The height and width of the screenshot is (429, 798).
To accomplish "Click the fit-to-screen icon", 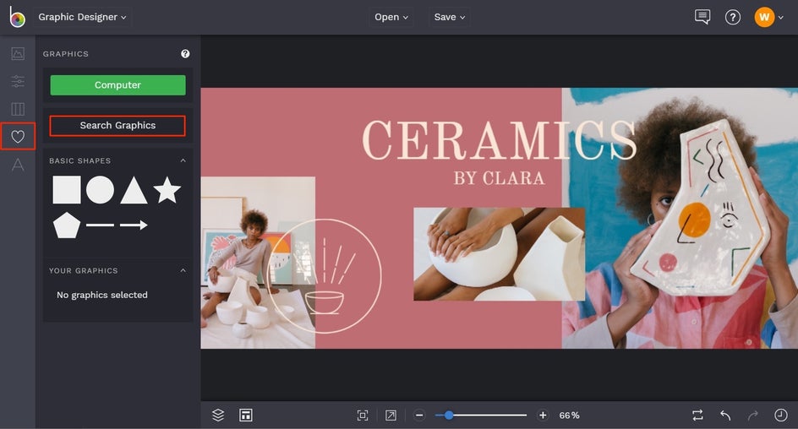I will (x=363, y=415).
